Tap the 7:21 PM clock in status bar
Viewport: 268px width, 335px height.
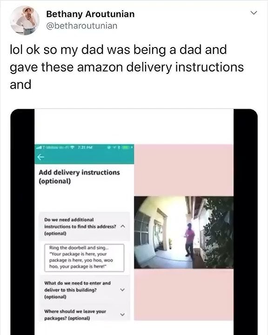85,147
